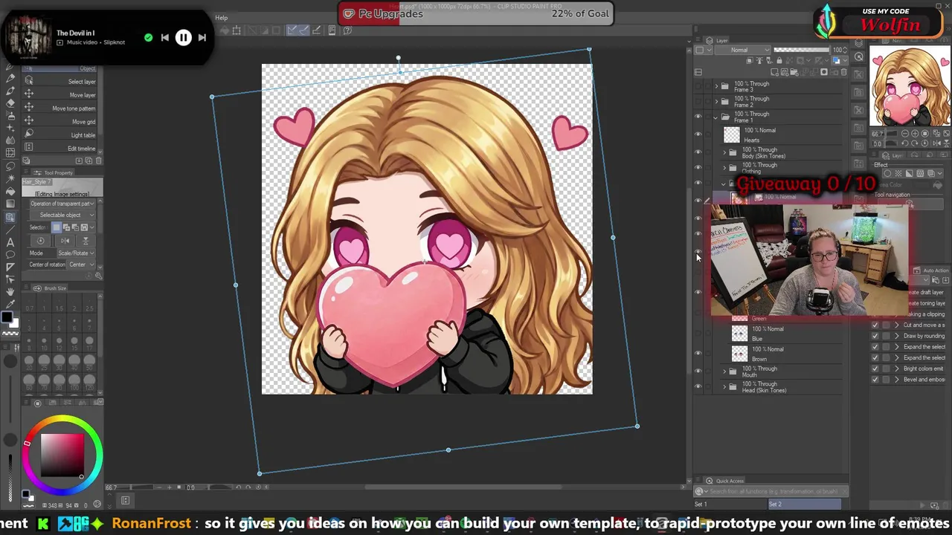Create a new raster layer
Screen dimensions: 952x535
click(x=774, y=73)
